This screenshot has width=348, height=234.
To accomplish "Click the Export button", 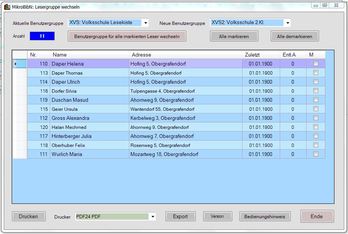I will pos(181,216).
